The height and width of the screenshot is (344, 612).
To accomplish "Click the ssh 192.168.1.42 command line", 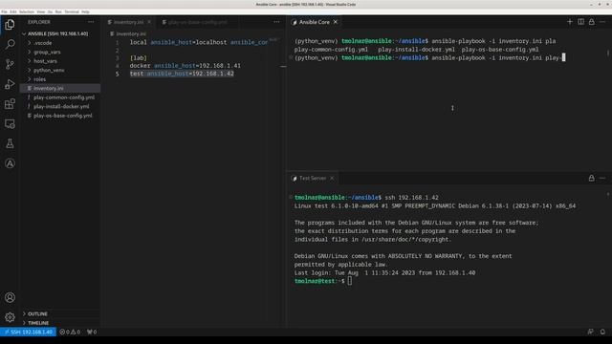I will point(366,198).
